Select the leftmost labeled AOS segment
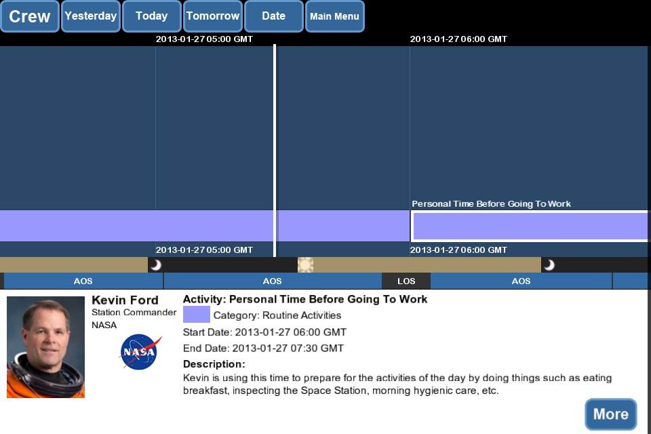This screenshot has width=651, height=434. [x=83, y=281]
